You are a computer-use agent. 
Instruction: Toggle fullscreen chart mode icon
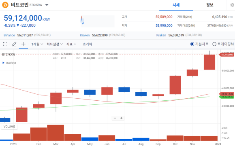pos(5,44)
